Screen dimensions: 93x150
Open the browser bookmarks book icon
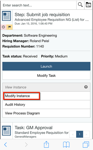[x=66, y=144]
